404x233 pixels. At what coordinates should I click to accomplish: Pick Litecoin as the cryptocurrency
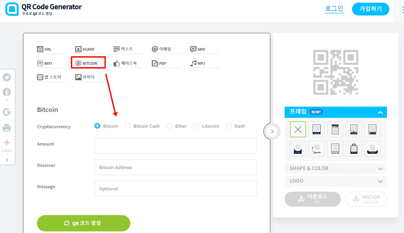pos(196,126)
